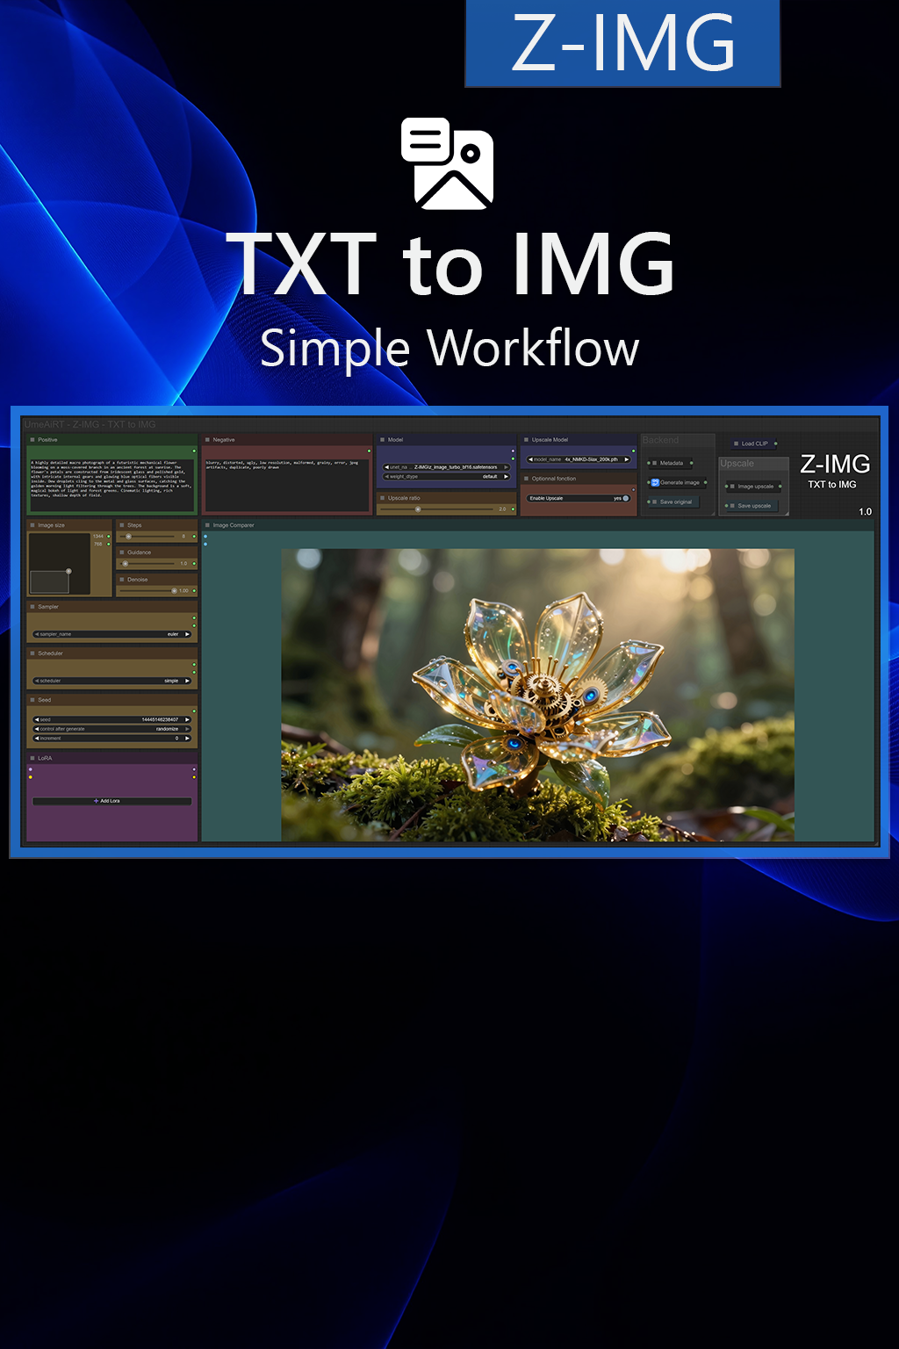Click the Upscale group title

pyautogui.click(x=737, y=464)
